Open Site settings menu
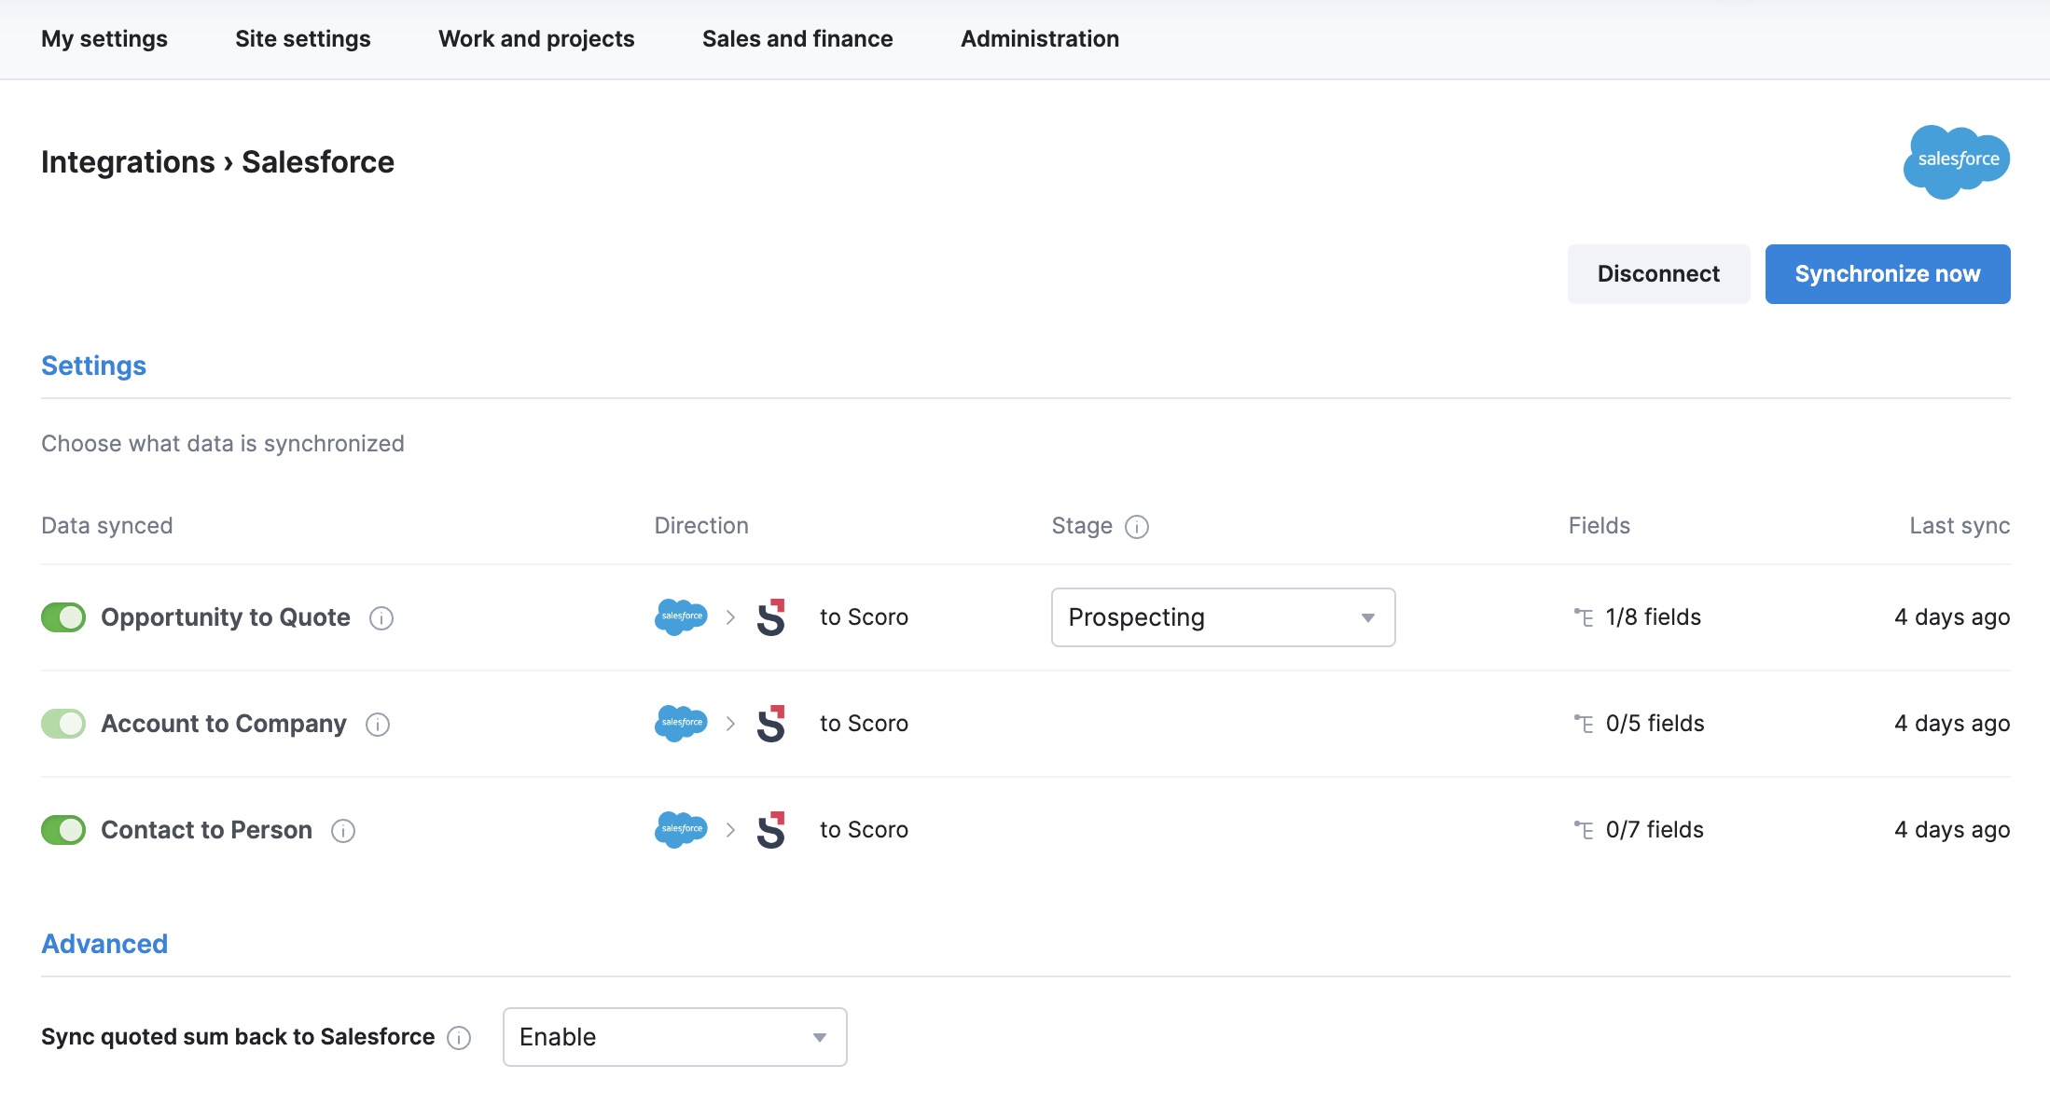Image resolution: width=2050 pixels, height=1093 pixels. [303, 39]
